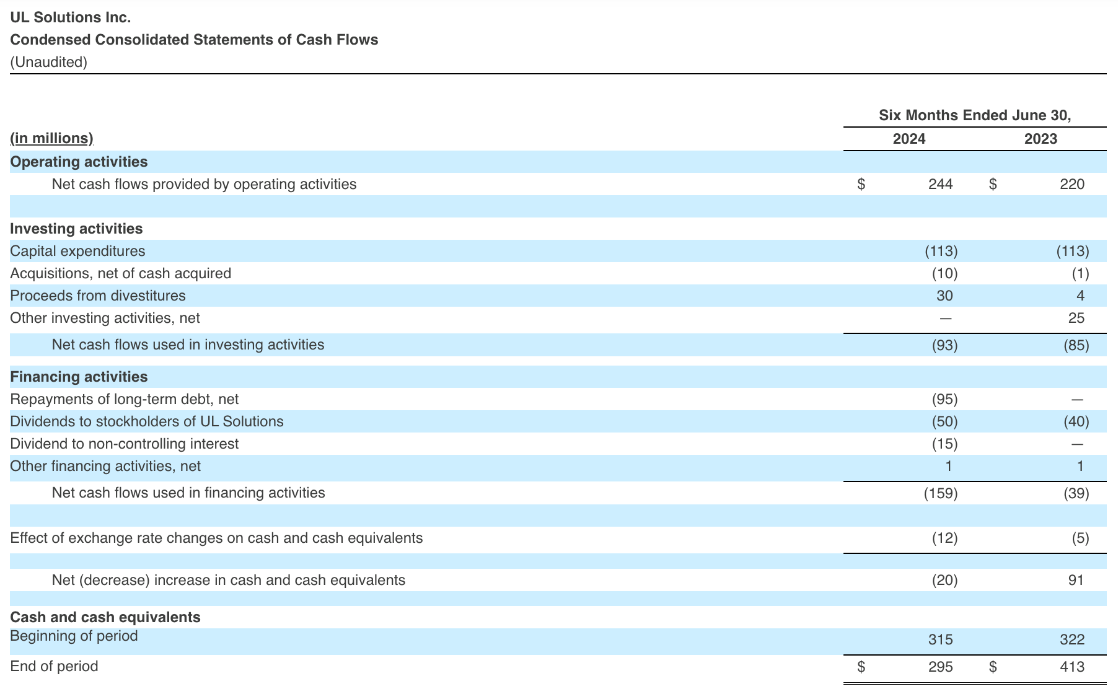
Task: Click the 2024 column header
Action: 909,139
